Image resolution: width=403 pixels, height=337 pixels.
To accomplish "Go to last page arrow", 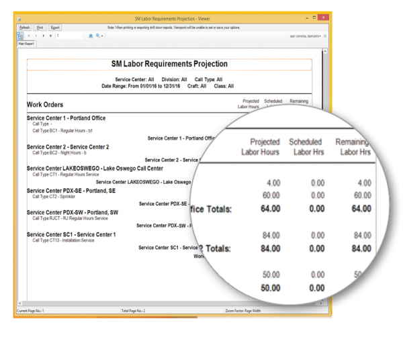I will click(x=51, y=36).
